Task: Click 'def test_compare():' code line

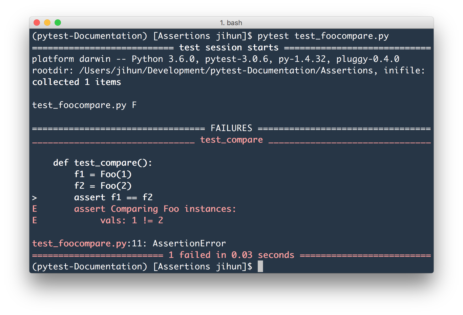Action: point(103,163)
